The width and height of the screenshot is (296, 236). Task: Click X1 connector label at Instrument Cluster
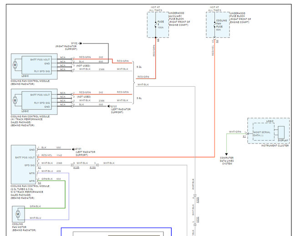244,136
